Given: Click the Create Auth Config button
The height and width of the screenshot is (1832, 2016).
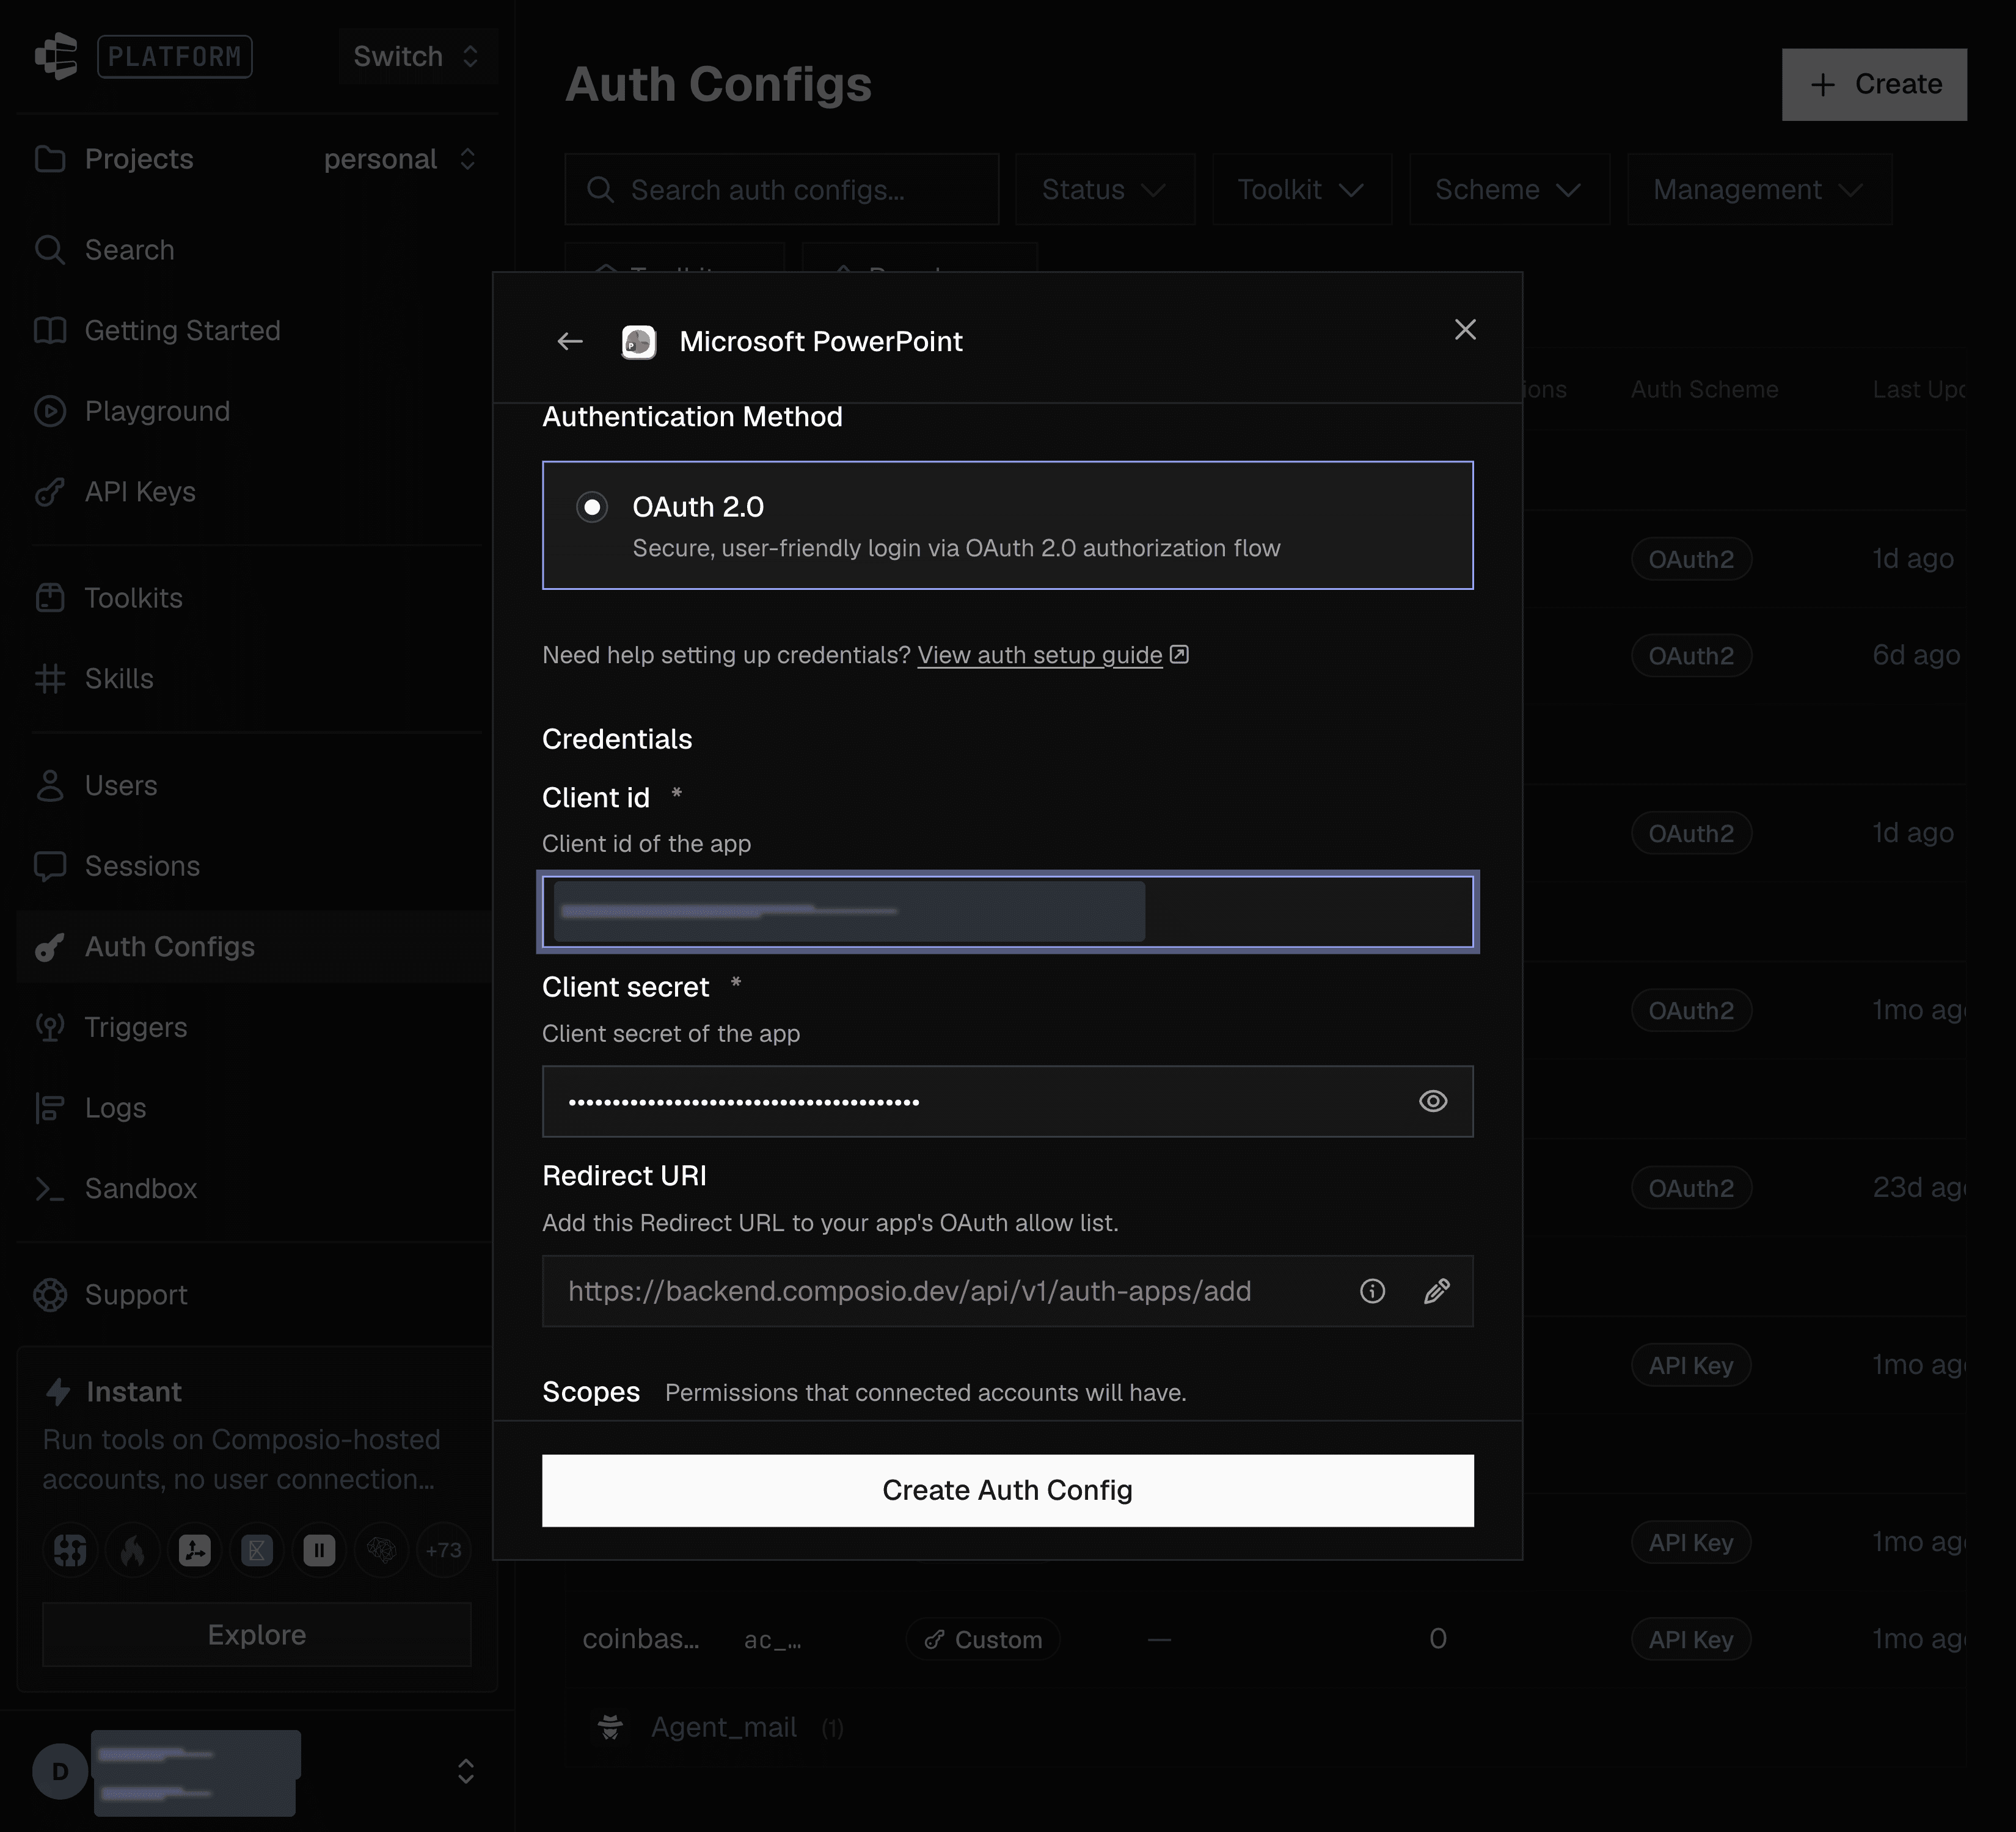Looking at the screenshot, I should click(x=1008, y=1490).
